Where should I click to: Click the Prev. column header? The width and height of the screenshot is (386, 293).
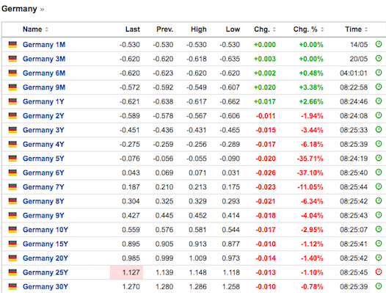pyautogui.click(x=164, y=29)
